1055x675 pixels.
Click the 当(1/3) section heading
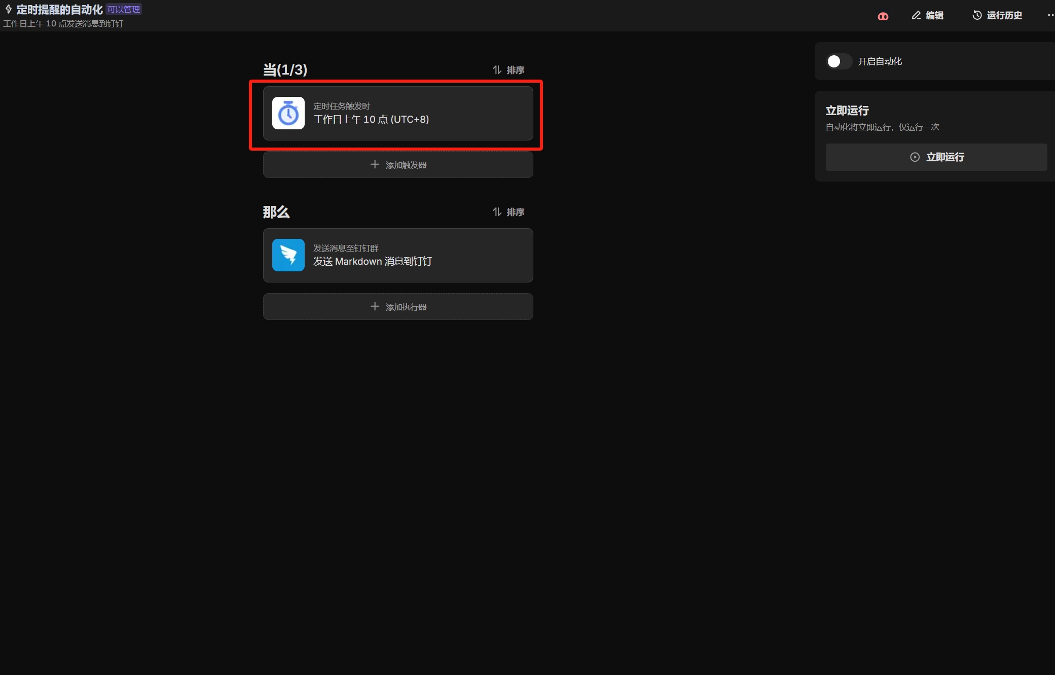click(x=285, y=69)
